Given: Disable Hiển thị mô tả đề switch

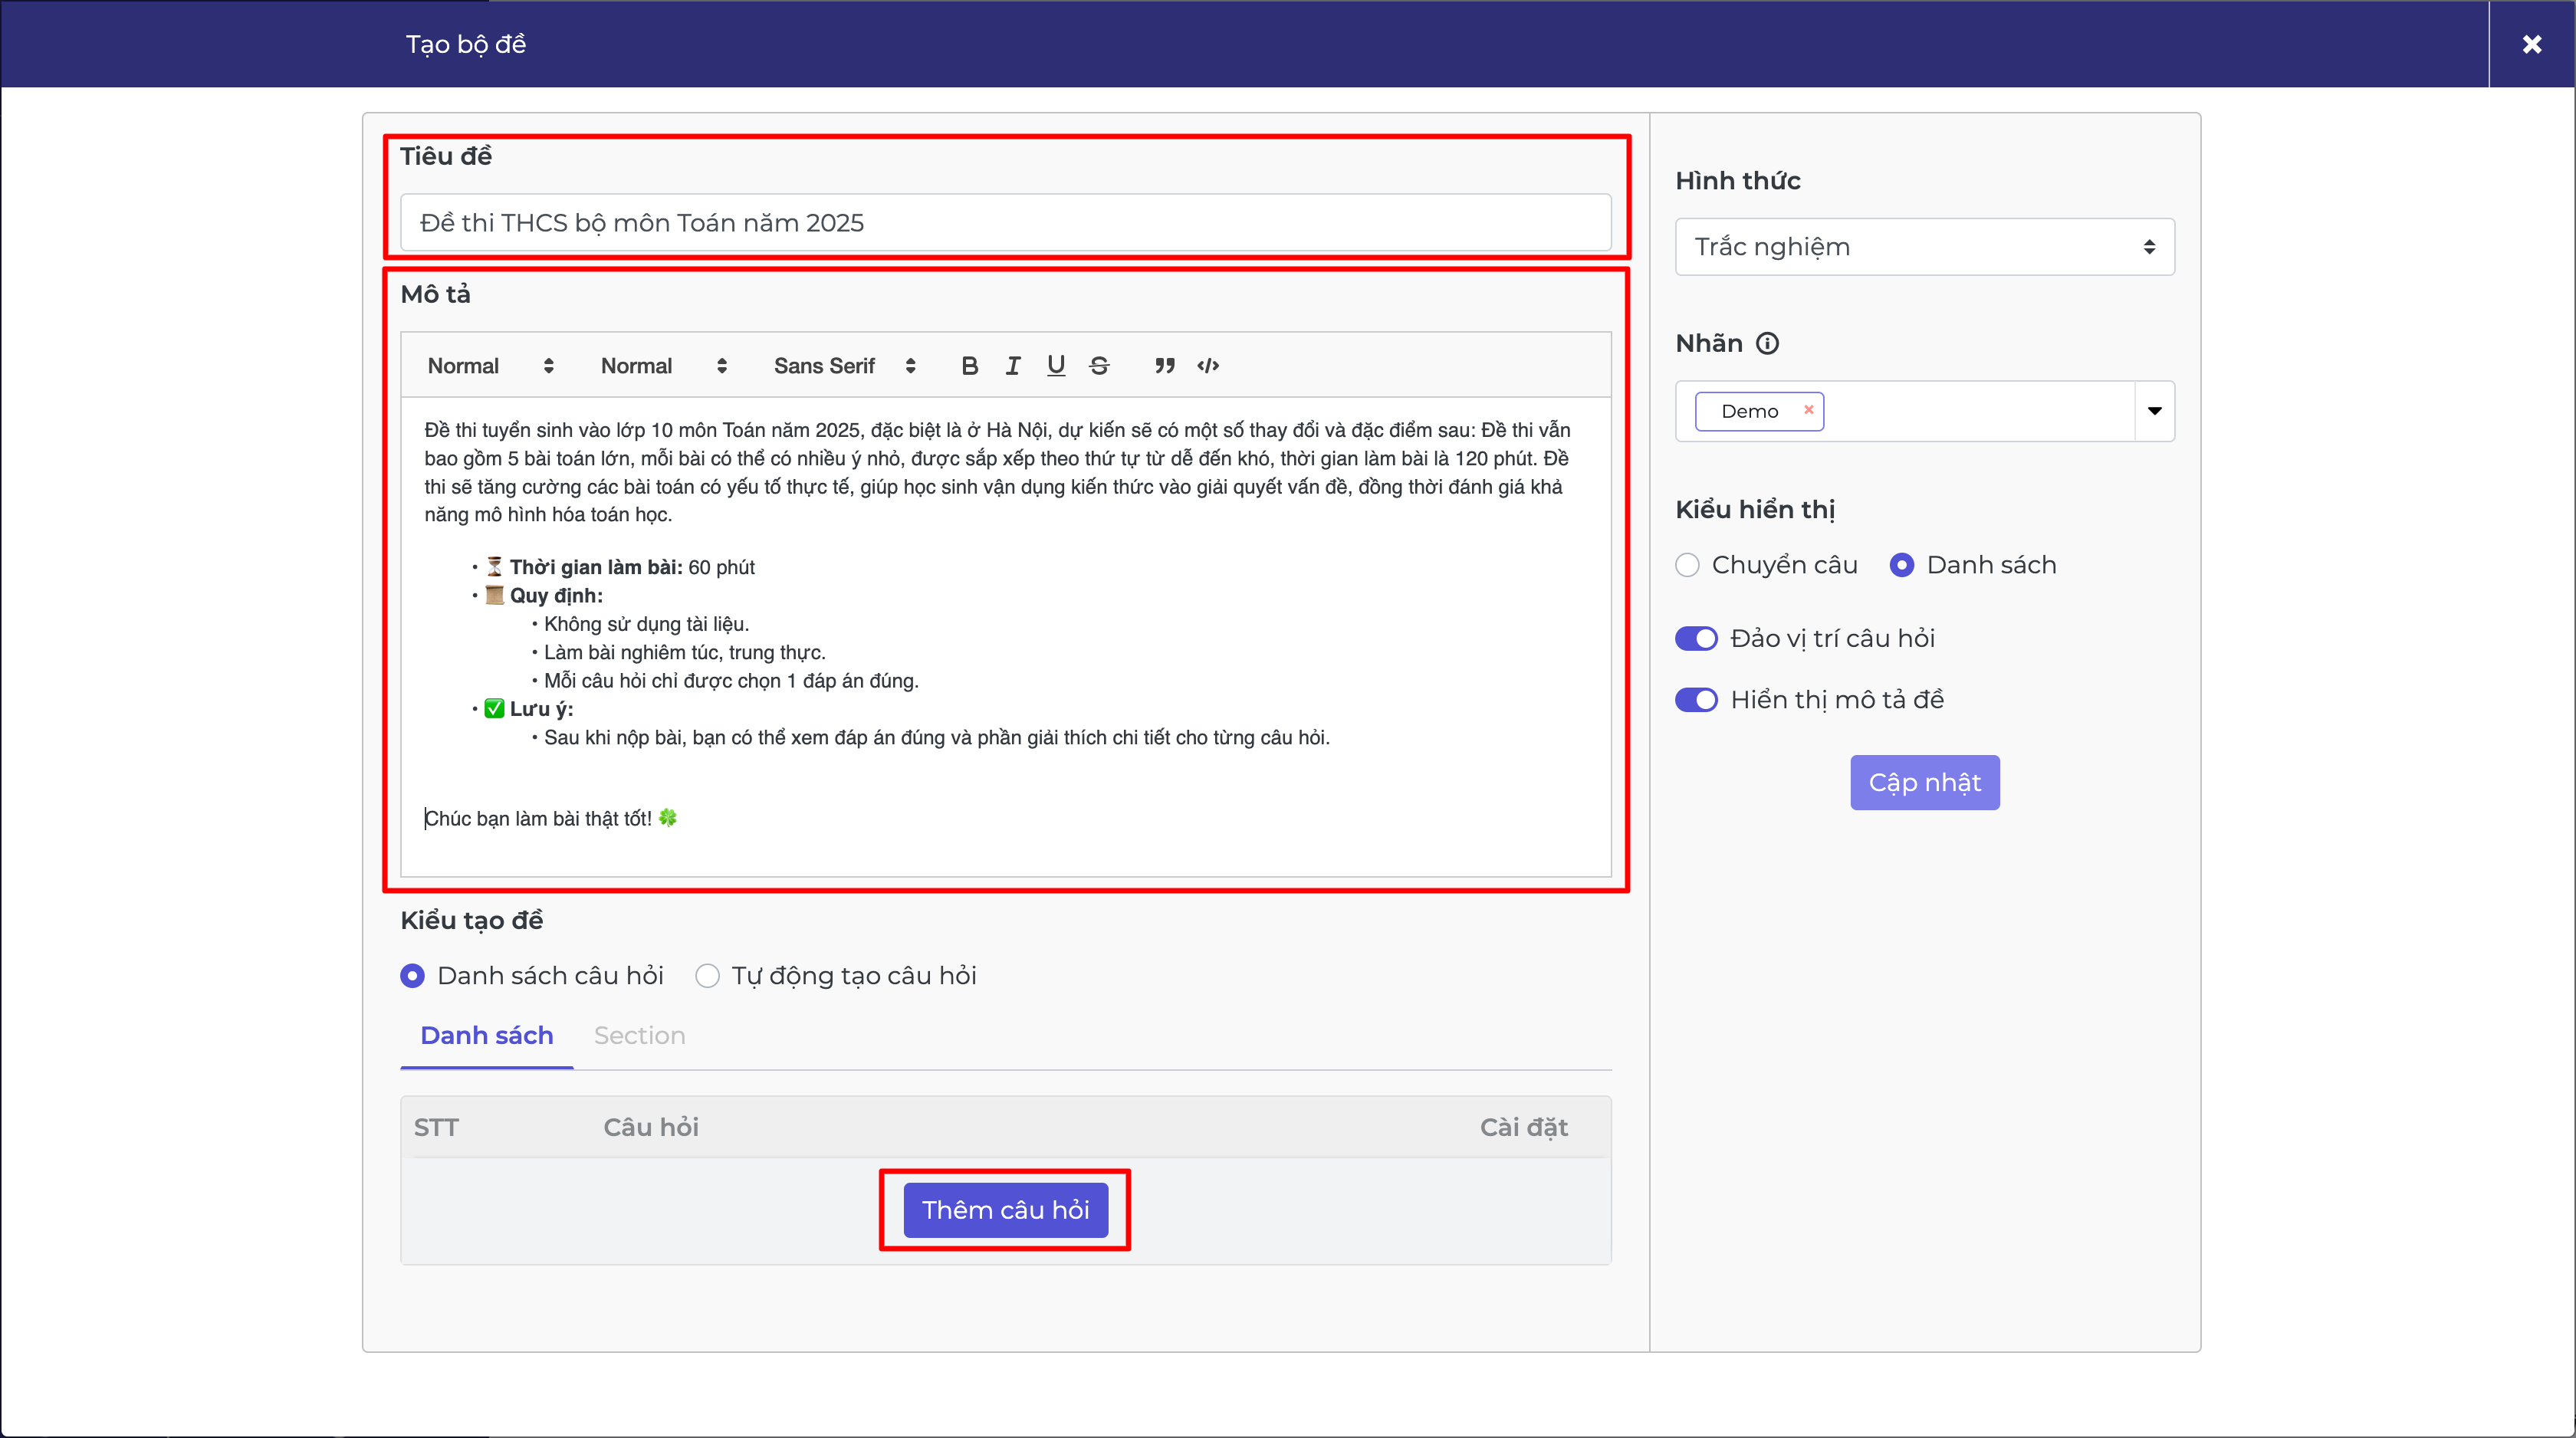Looking at the screenshot, I should (1696, 700).
